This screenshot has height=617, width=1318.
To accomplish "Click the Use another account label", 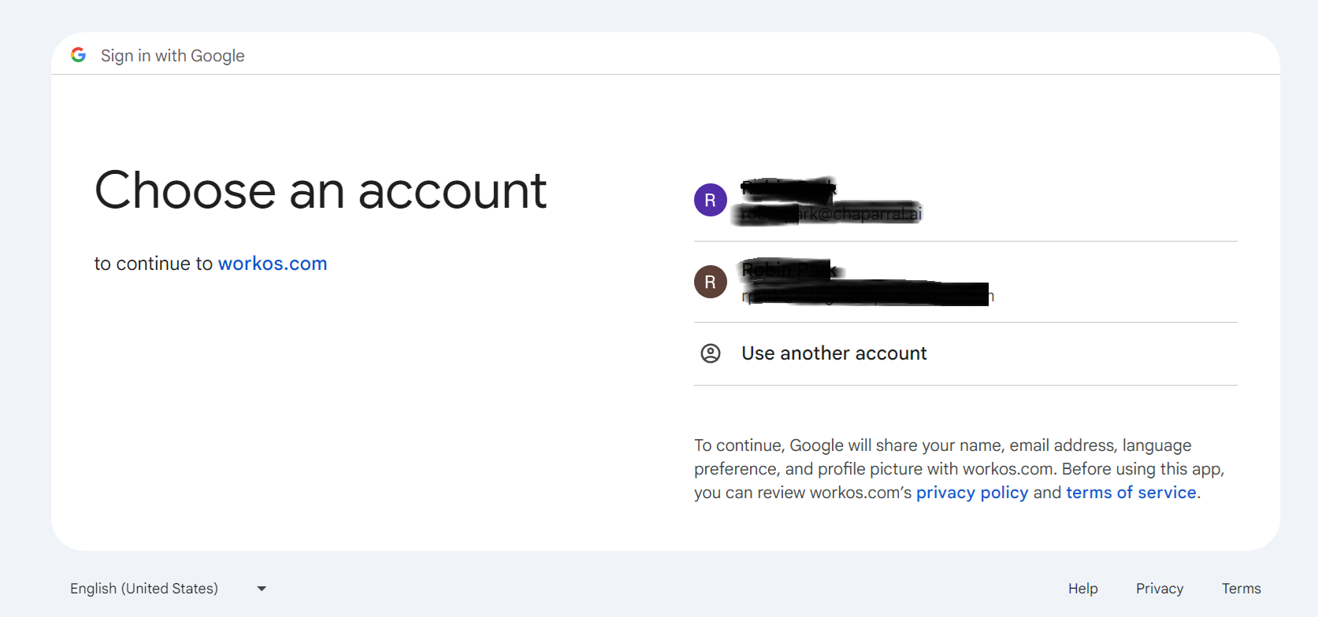I will pos(833,353).
